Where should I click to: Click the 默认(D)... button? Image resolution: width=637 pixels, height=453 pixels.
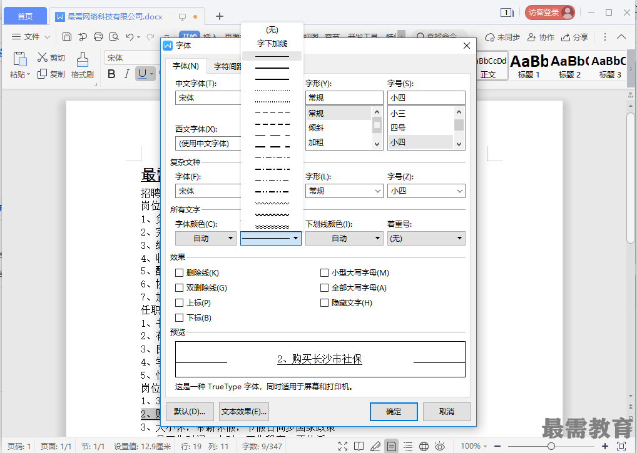(x=190, y=412)
